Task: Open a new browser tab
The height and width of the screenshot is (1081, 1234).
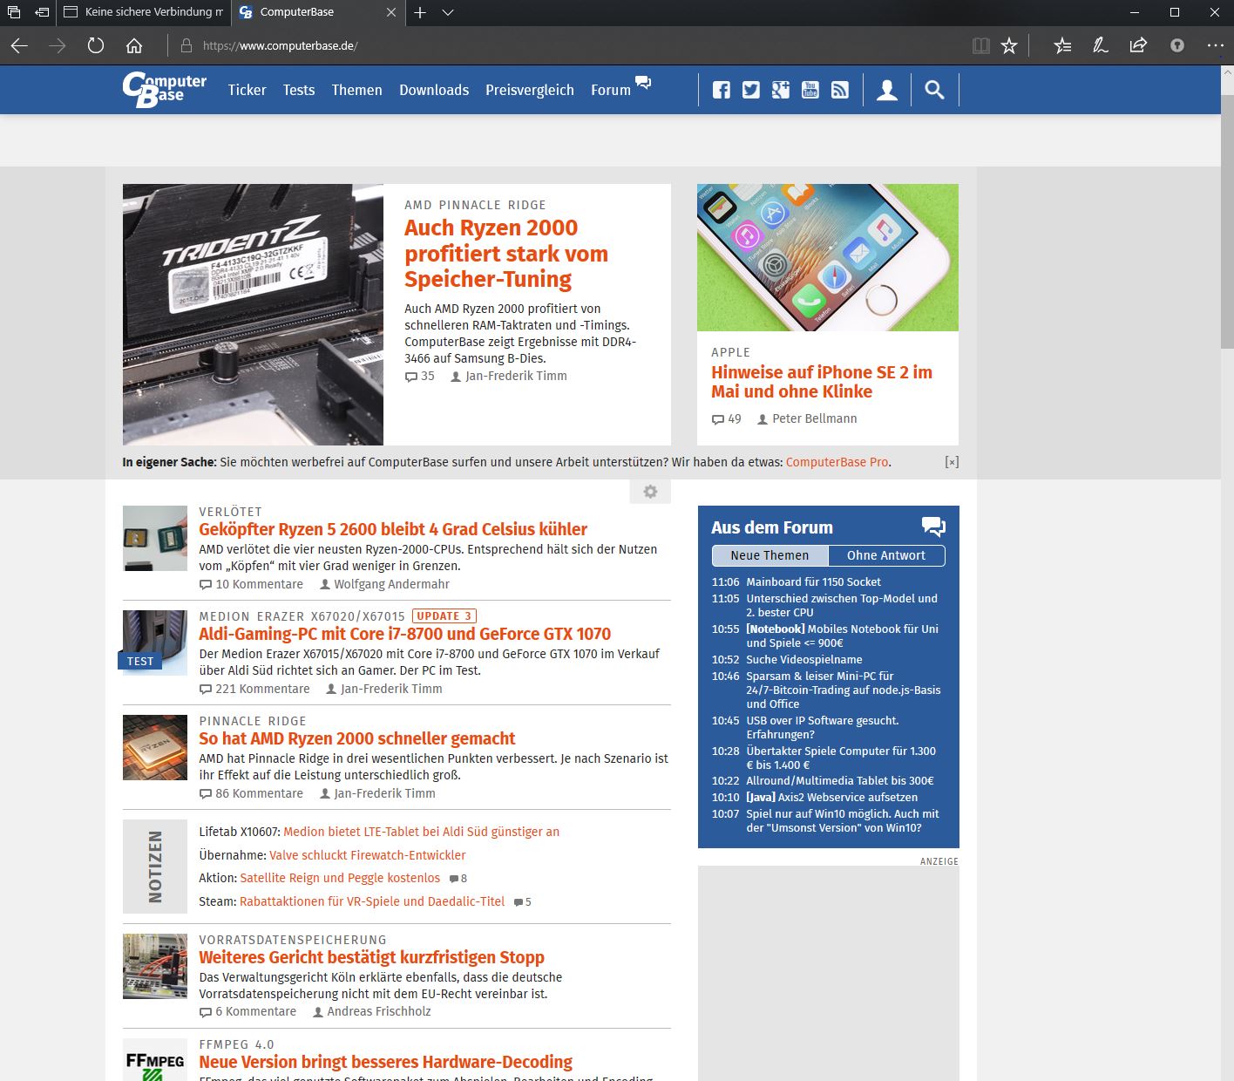Action: (420, 12)
